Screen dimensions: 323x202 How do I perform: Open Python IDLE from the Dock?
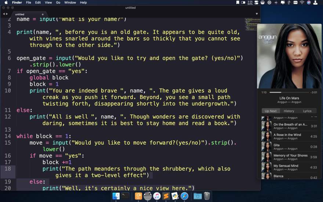pos(175,196)
